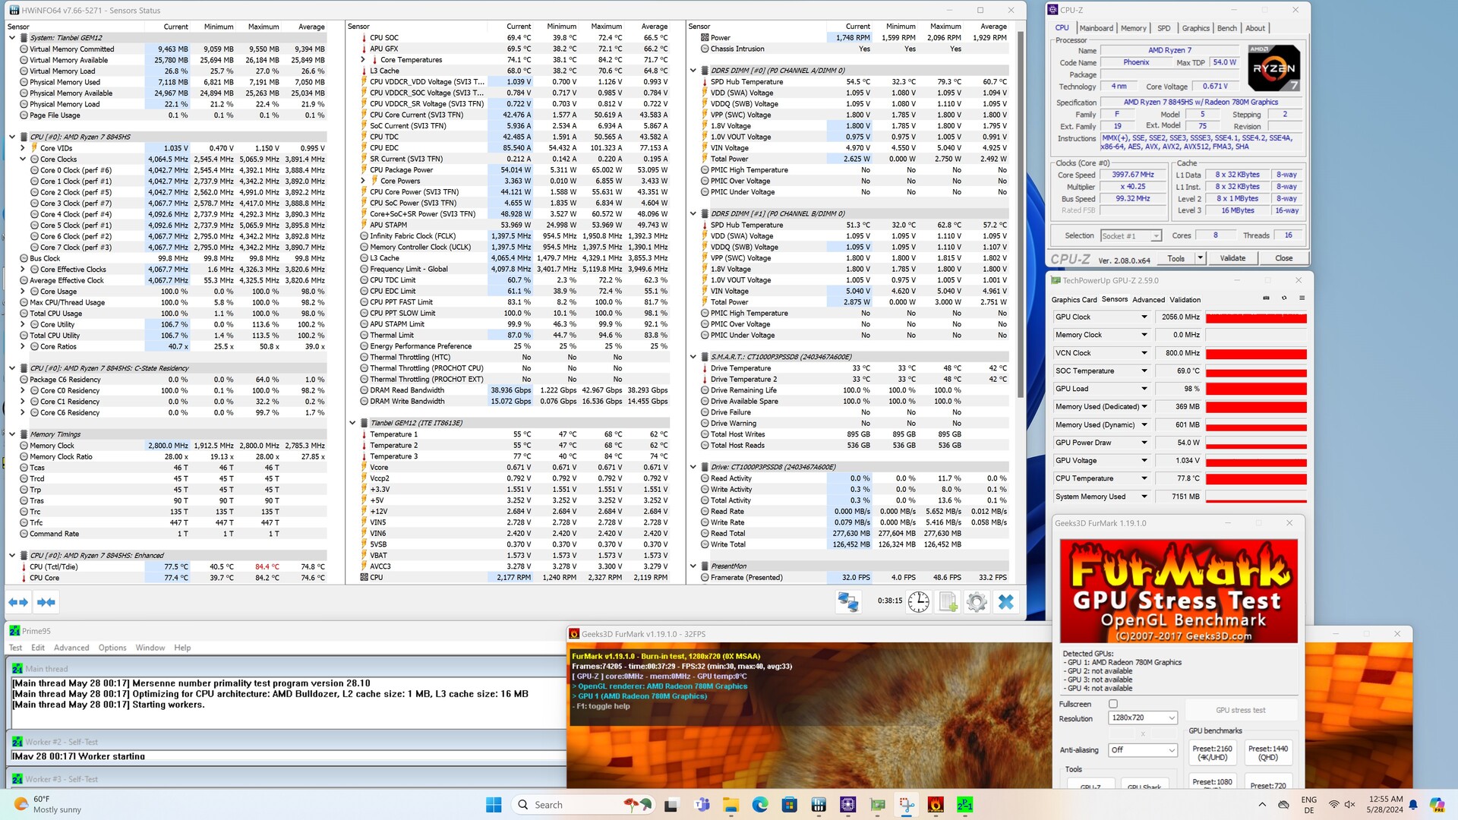
Task: Switch to HWiNFO taskbar icon
Action: (819, 805)
